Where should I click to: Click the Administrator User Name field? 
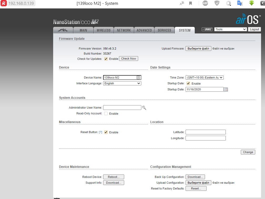(x=122, y=108)
